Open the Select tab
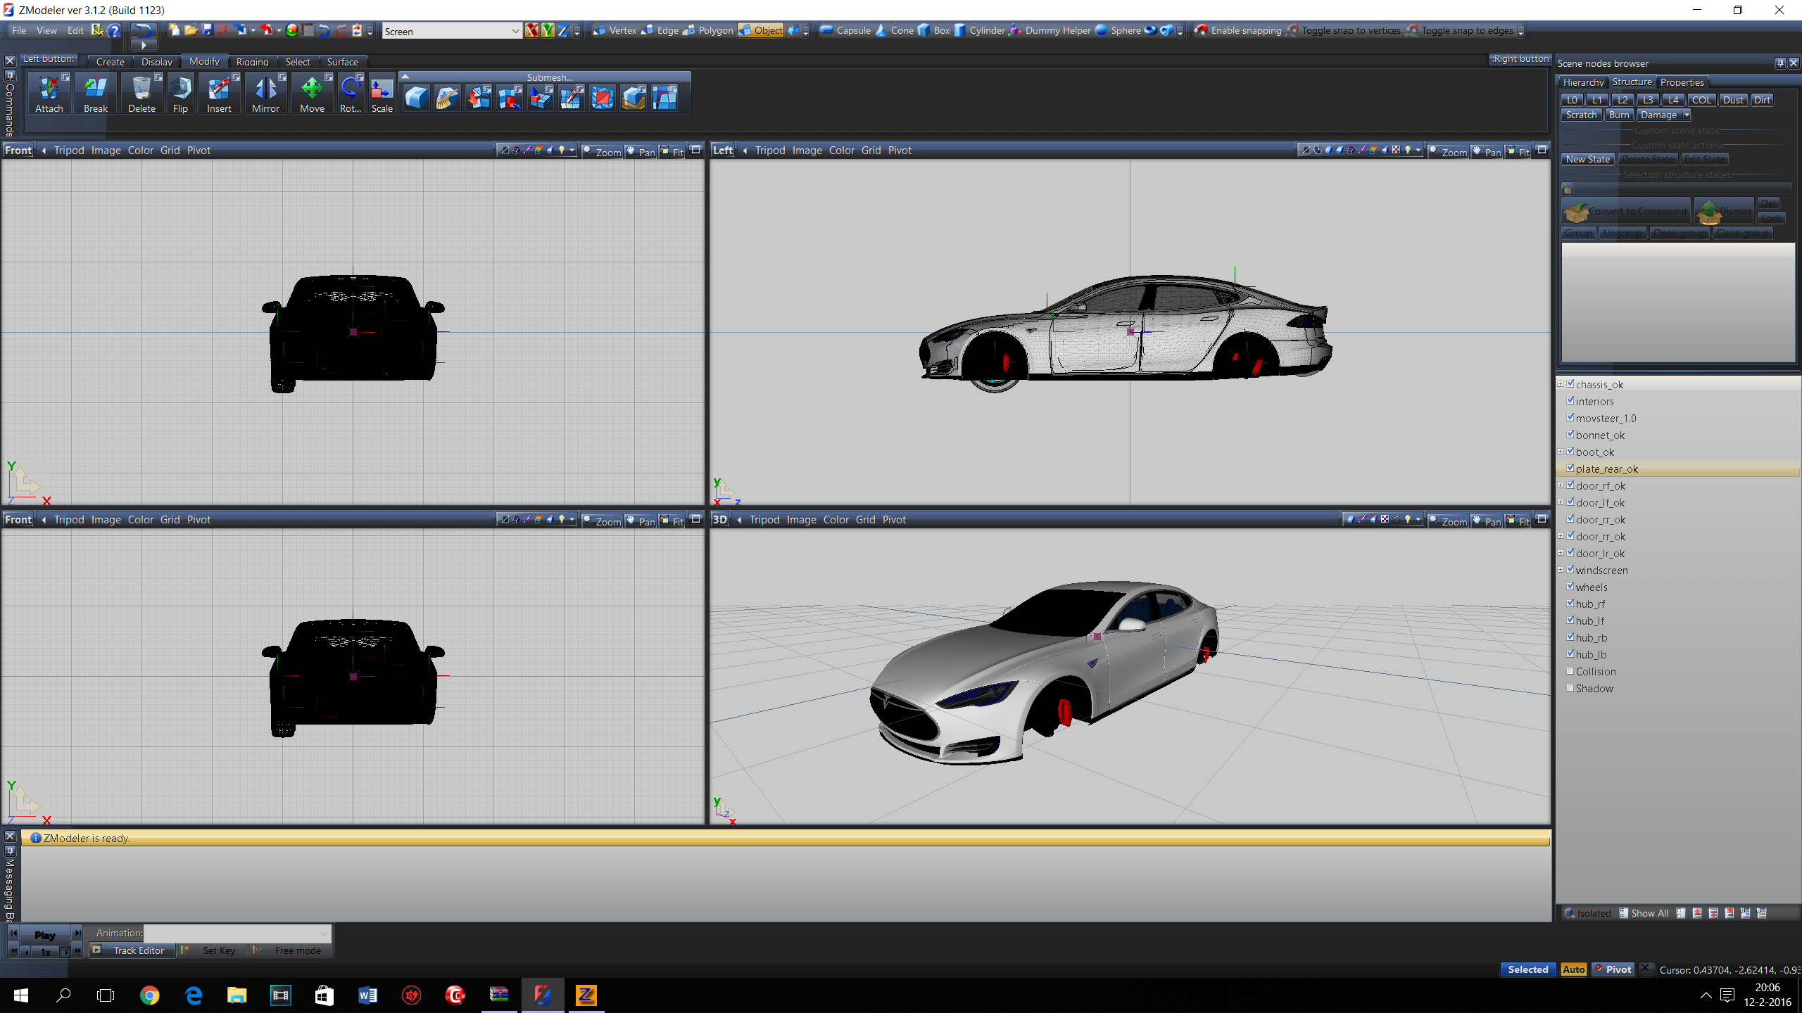The height and width of the screenshot is (1013, 1802). point(297,62)
